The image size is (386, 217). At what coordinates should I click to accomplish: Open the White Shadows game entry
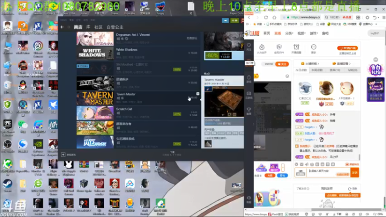(x=138, y=54)
